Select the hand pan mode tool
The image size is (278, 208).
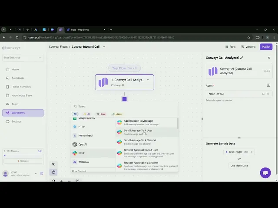[x=53, y=172]
